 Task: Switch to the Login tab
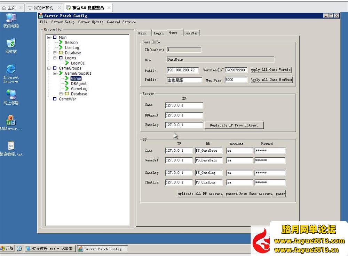coord(159,33)
